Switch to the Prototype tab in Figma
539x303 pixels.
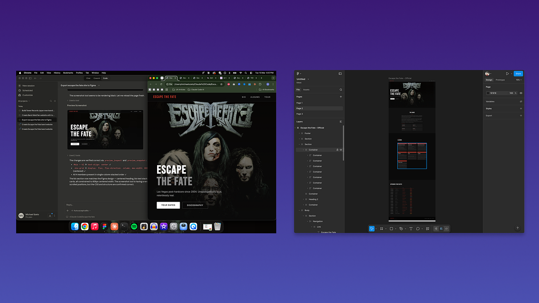500,80
